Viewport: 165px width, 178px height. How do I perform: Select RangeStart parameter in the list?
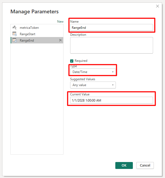click(27, 34)
